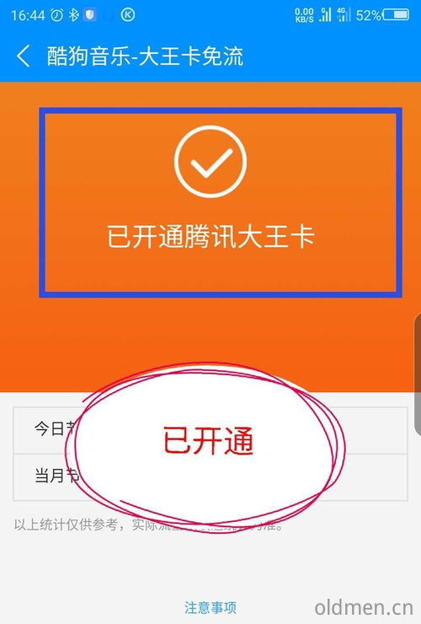421x624 pixels.
Task: Tap the network speed KB/S indicator
Action: [x=304, y=15]
